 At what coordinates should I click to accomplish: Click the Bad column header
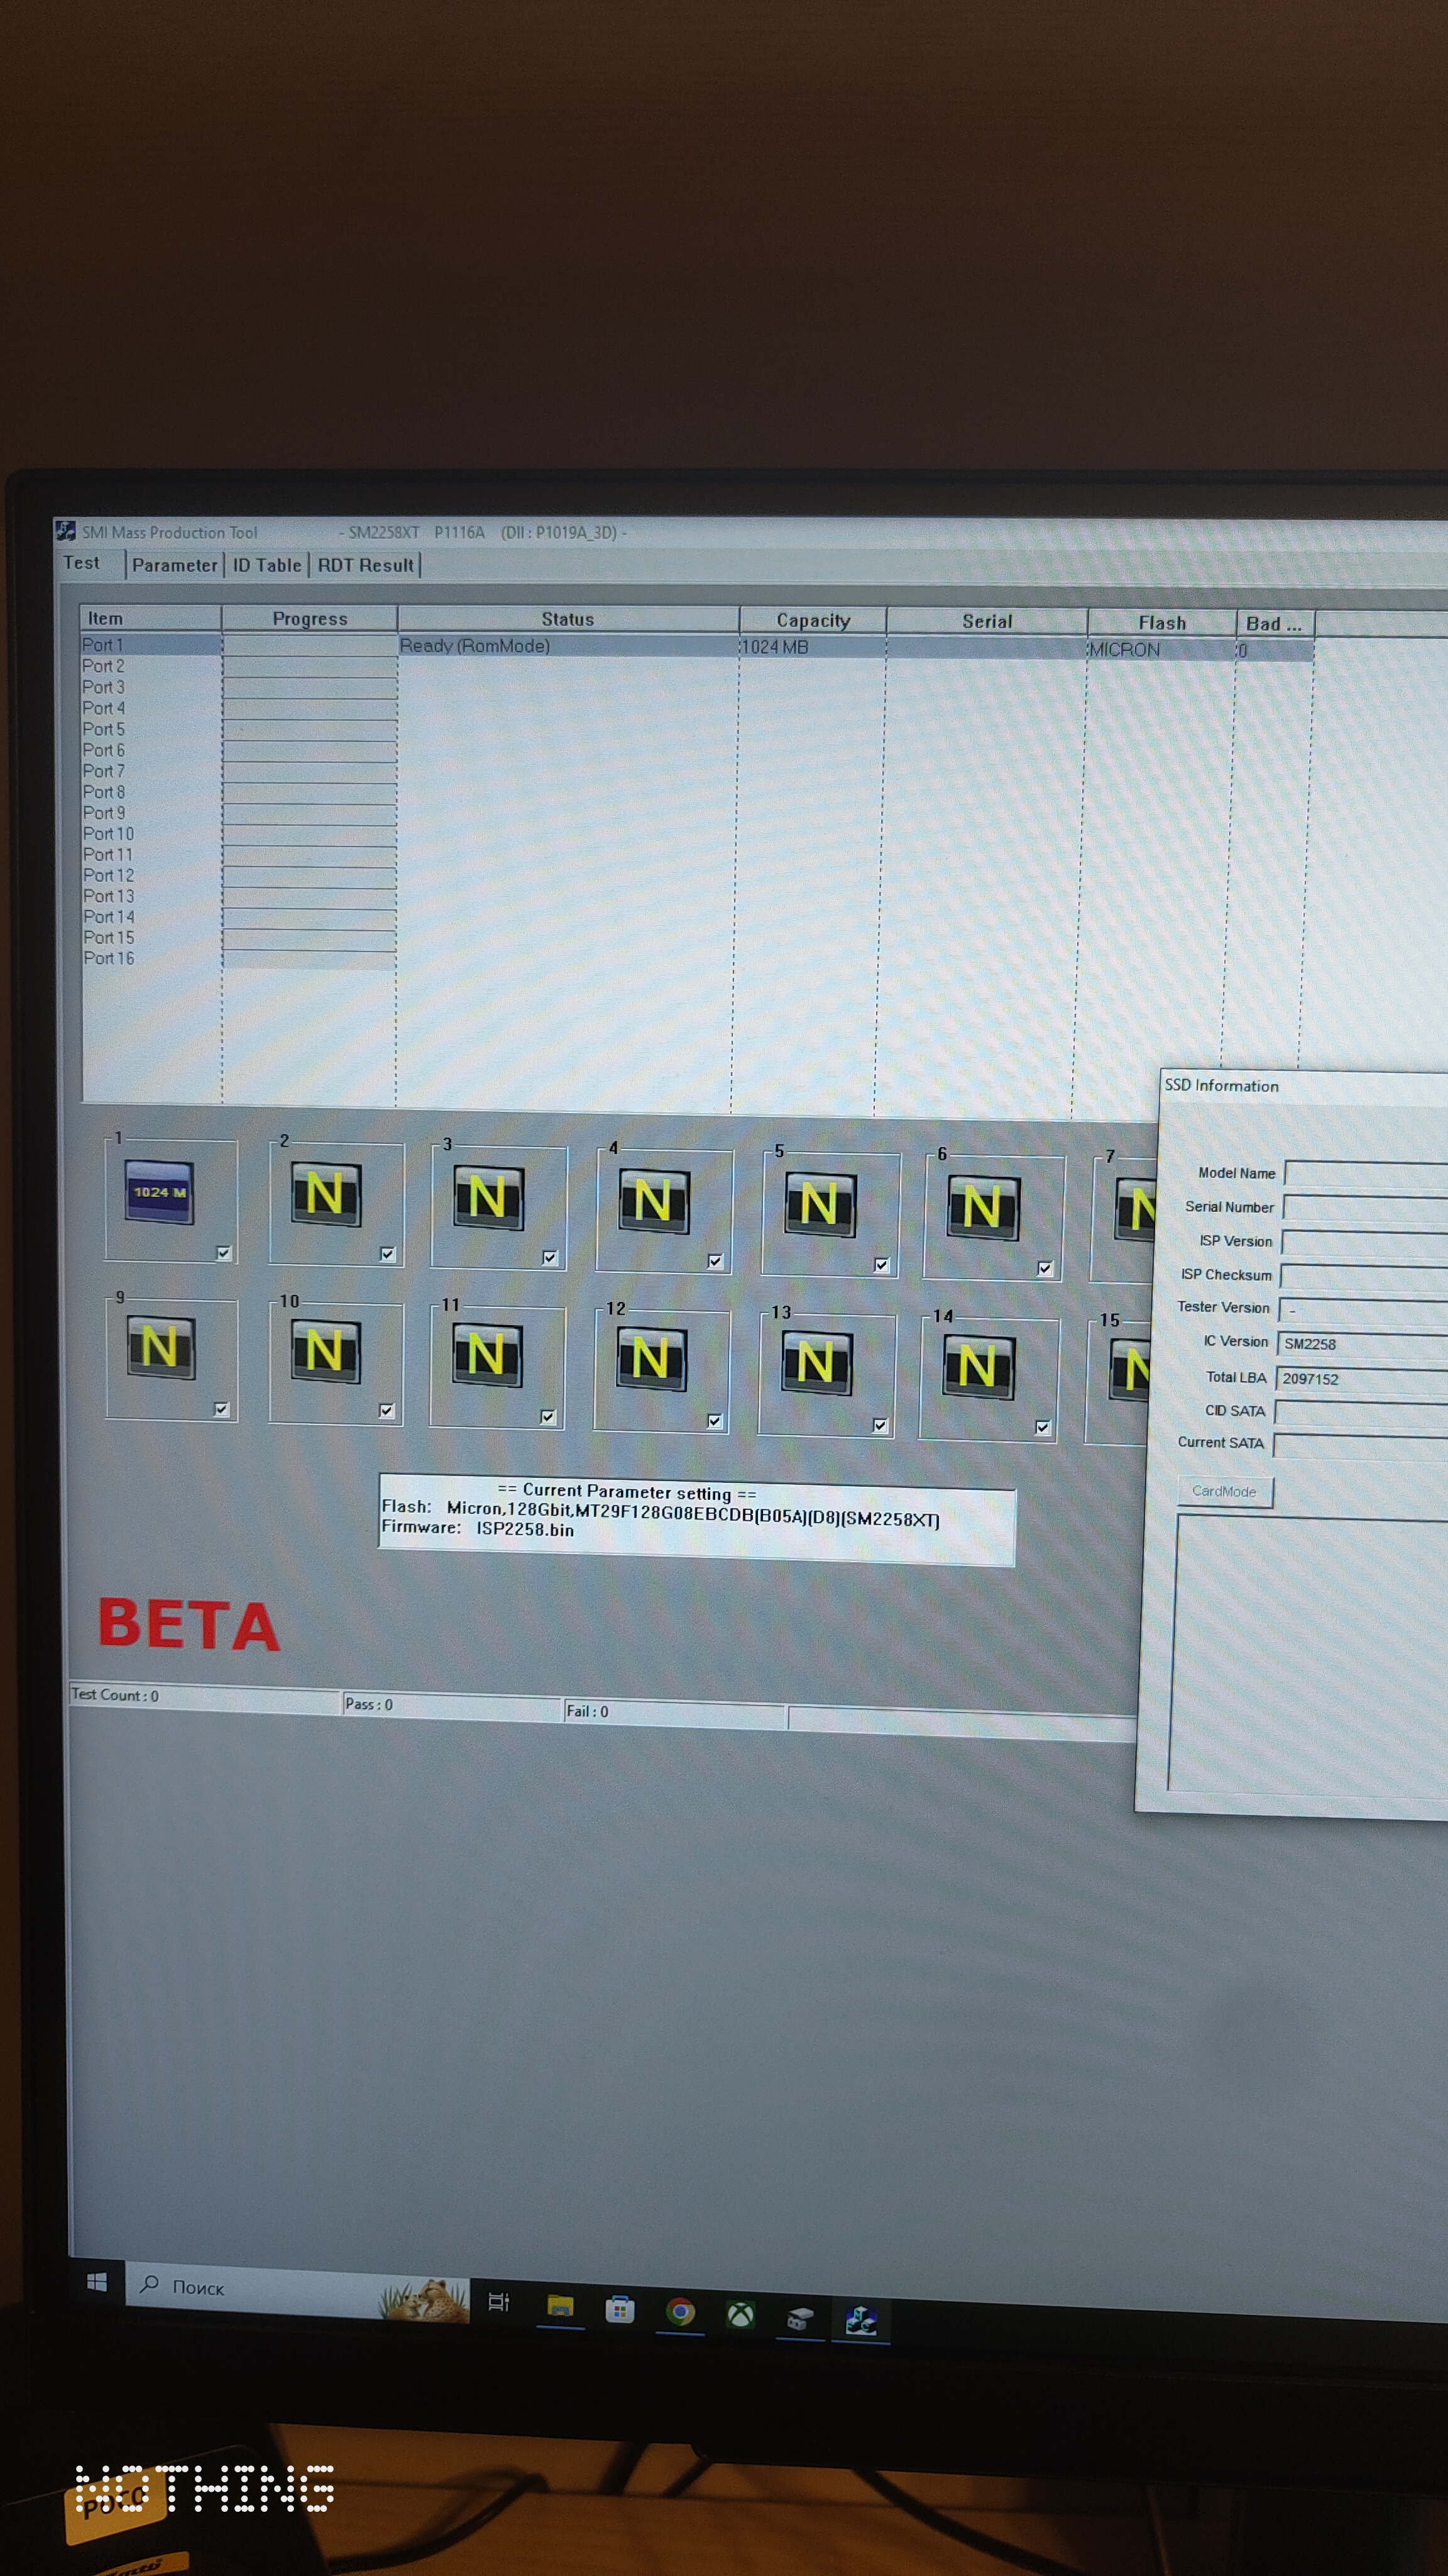point(1275,623)
